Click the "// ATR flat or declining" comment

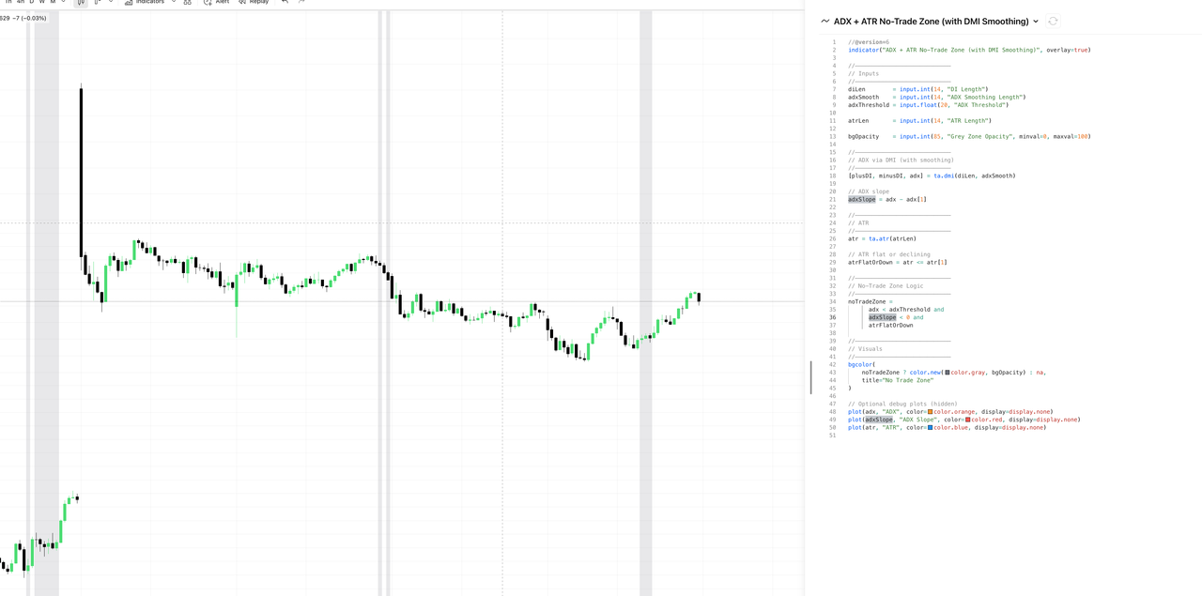(x=889, y=254)
